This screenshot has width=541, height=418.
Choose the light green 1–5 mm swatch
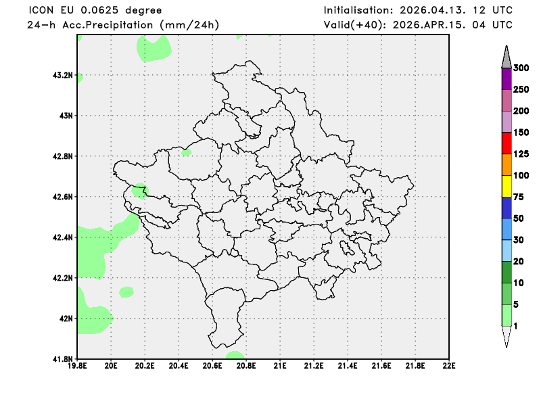point(506,315)
